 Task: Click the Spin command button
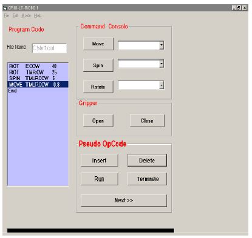pyautogui.click(x=98, y=65)
